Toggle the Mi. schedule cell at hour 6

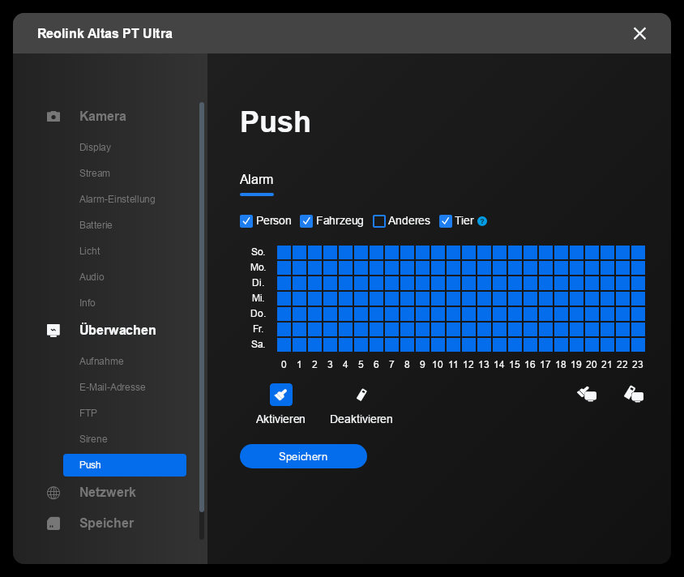click(x=377, y=299)
